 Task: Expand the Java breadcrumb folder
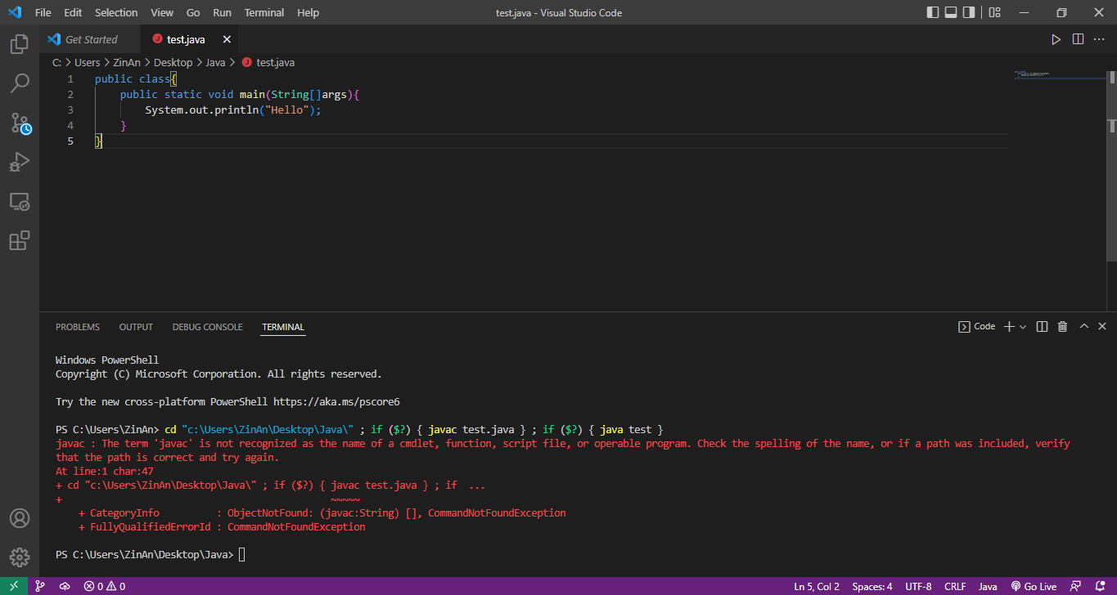(x=215, y=62)
